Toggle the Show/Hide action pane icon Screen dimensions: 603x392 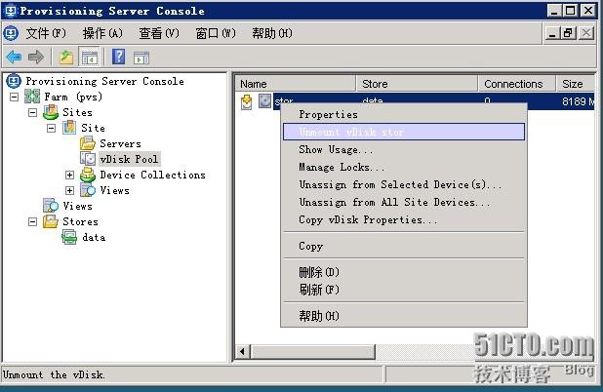tap(141, 58)
